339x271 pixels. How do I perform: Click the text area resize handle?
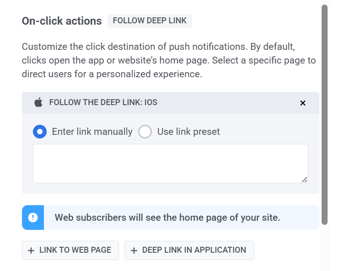pyautogui.click(x=305, y=180)
